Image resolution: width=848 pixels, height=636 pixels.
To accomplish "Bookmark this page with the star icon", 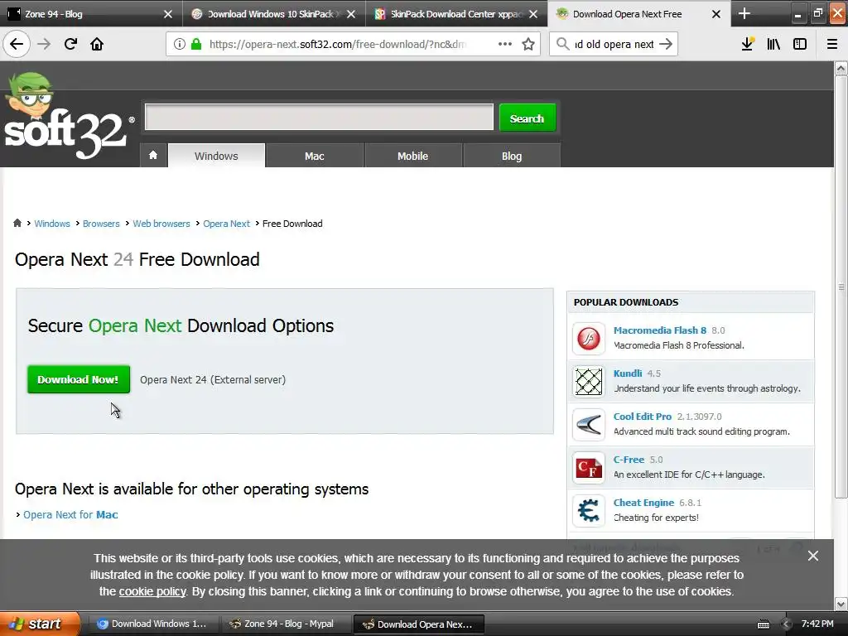I will click(528, 44).
